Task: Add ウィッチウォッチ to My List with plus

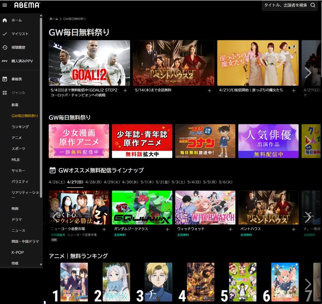Action: coord(230,229)
